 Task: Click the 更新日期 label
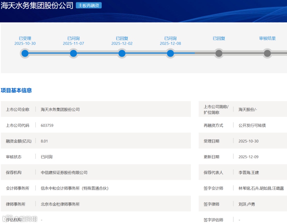[x=212, y=157]
